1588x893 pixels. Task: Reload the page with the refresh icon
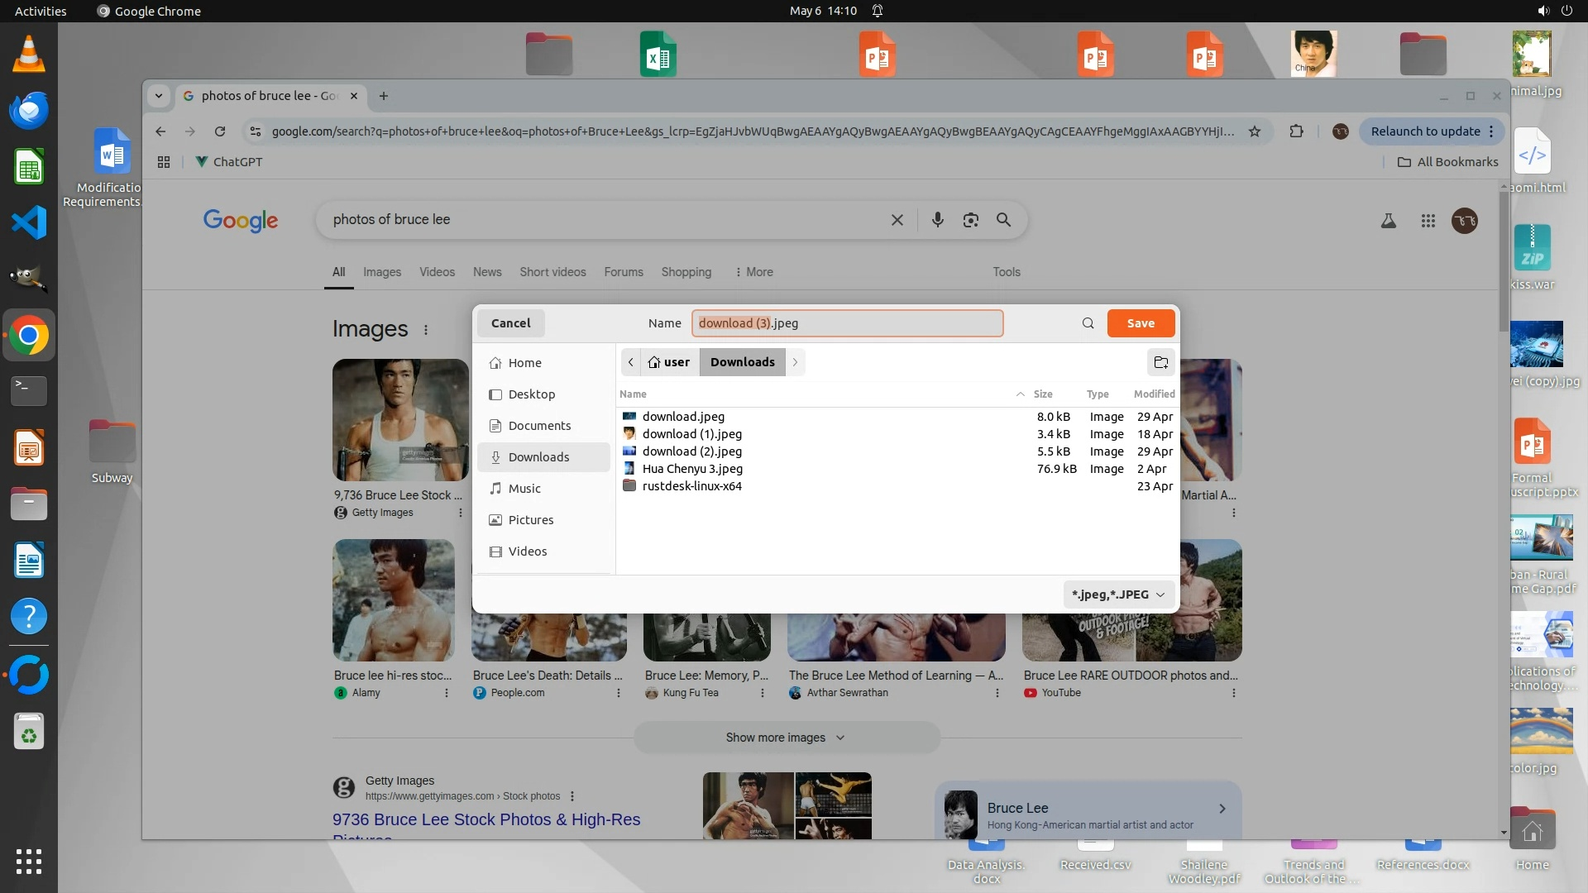220,131
